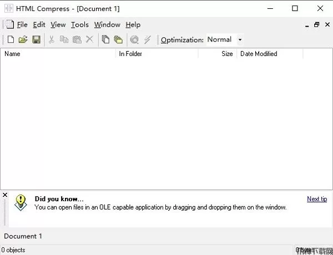This screenshot has width=333, height=255.
Task: Open the View menu
Action: tap(58, 25)
